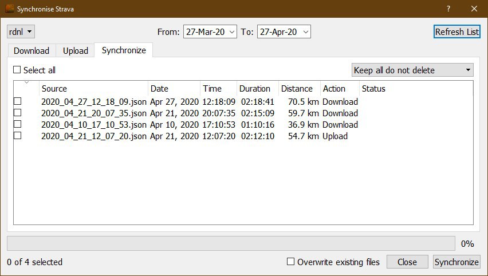The image size is (488, 276).
Task: Check the box for 2020_04_21_12_07_20.json
Action: tap(17, 136)
